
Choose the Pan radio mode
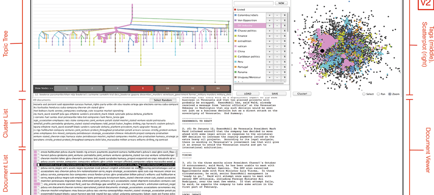(x=378, y=94)
